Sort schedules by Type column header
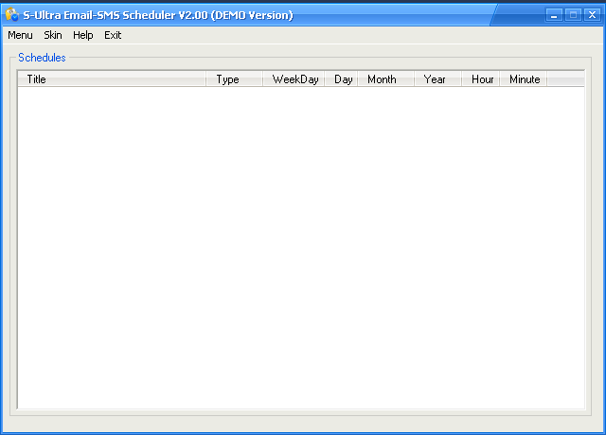The height and width of the screenshot is (435, 606). coord(234,79)
